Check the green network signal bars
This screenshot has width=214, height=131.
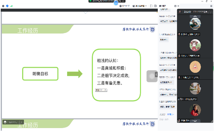pyautogui.click(x=12, y=6)
